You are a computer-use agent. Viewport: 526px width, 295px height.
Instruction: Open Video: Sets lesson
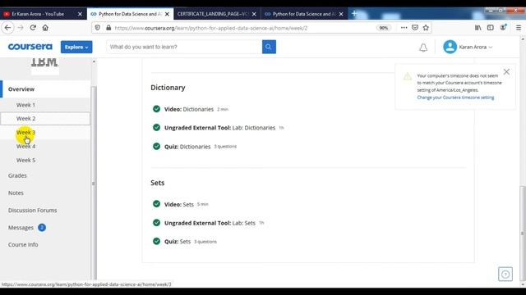179,204
